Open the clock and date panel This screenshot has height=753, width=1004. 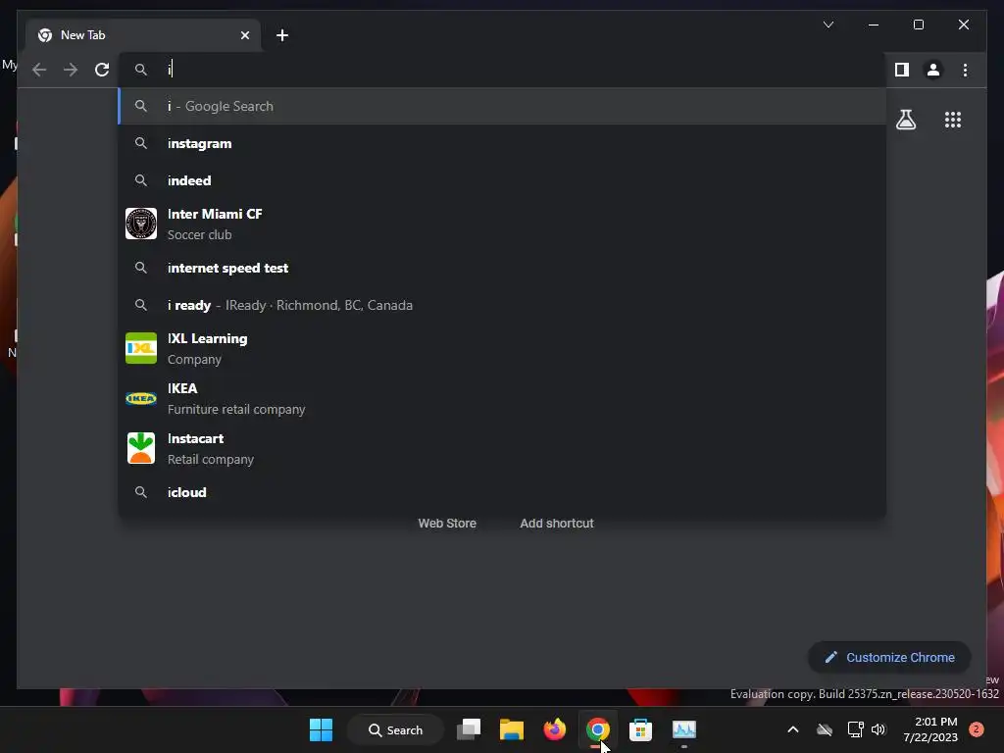929,729
